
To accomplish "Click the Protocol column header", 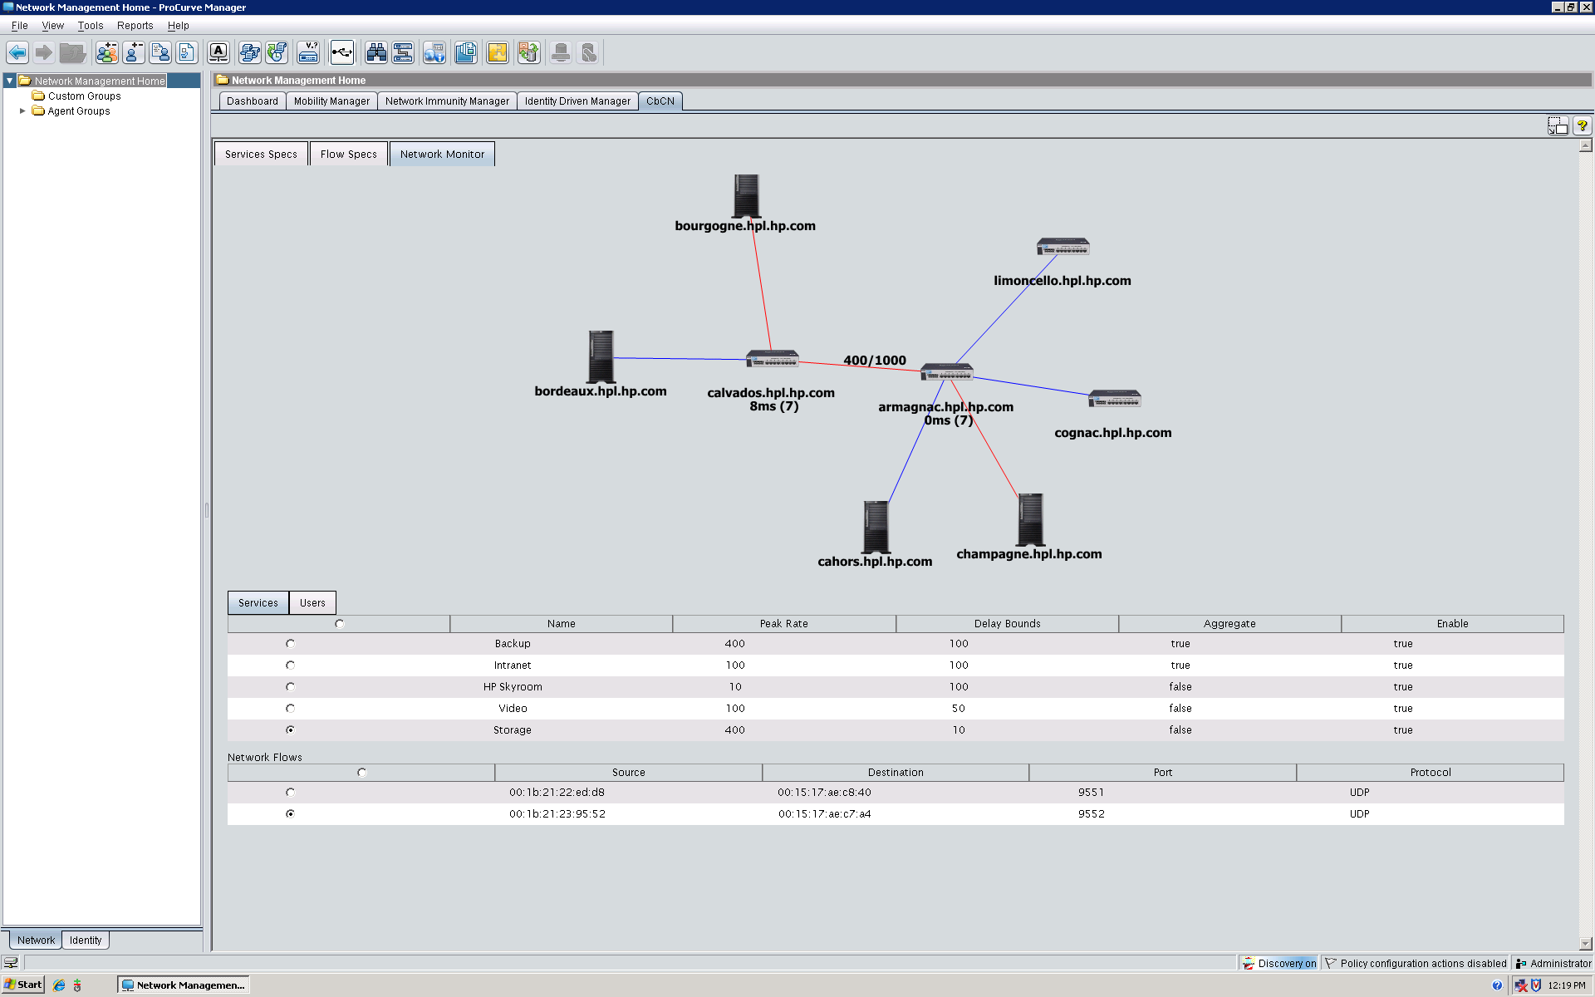I will pos(1430,773).
